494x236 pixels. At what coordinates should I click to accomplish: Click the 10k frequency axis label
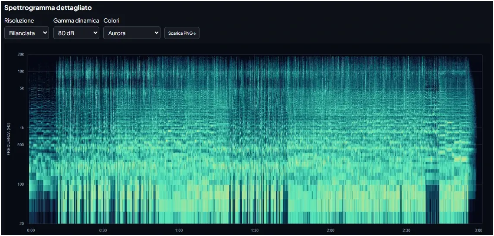[x=21, y=72]
